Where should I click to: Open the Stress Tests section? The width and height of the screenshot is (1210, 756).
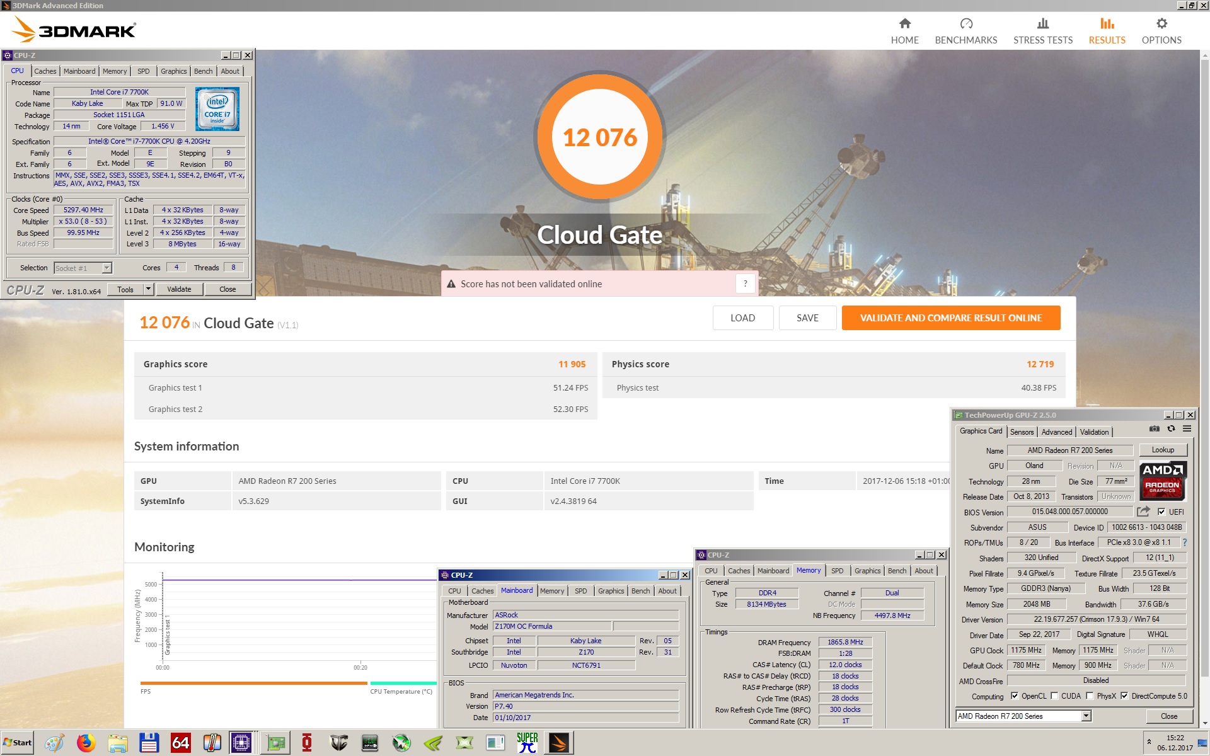[x=1042, y=31]
